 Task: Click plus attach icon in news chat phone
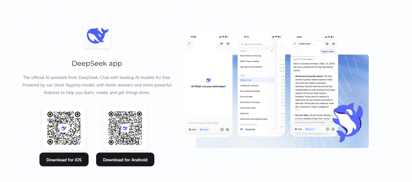coord(328,129)
